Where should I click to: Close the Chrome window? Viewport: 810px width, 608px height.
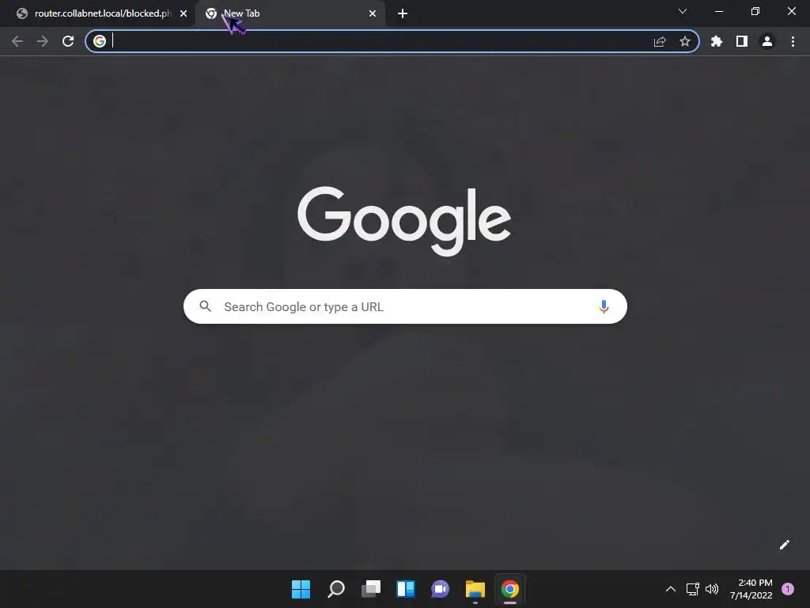click(791, 11)
